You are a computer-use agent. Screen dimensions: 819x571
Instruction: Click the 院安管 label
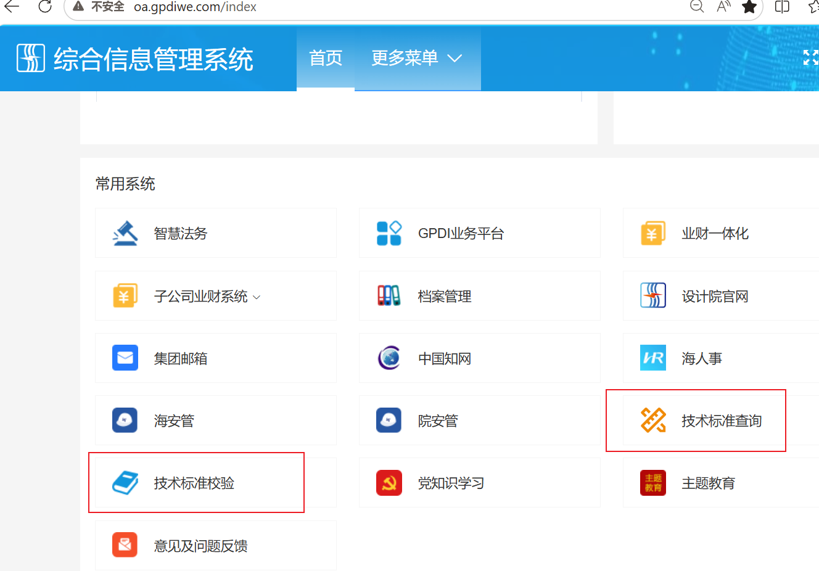[x=438, y=421]
